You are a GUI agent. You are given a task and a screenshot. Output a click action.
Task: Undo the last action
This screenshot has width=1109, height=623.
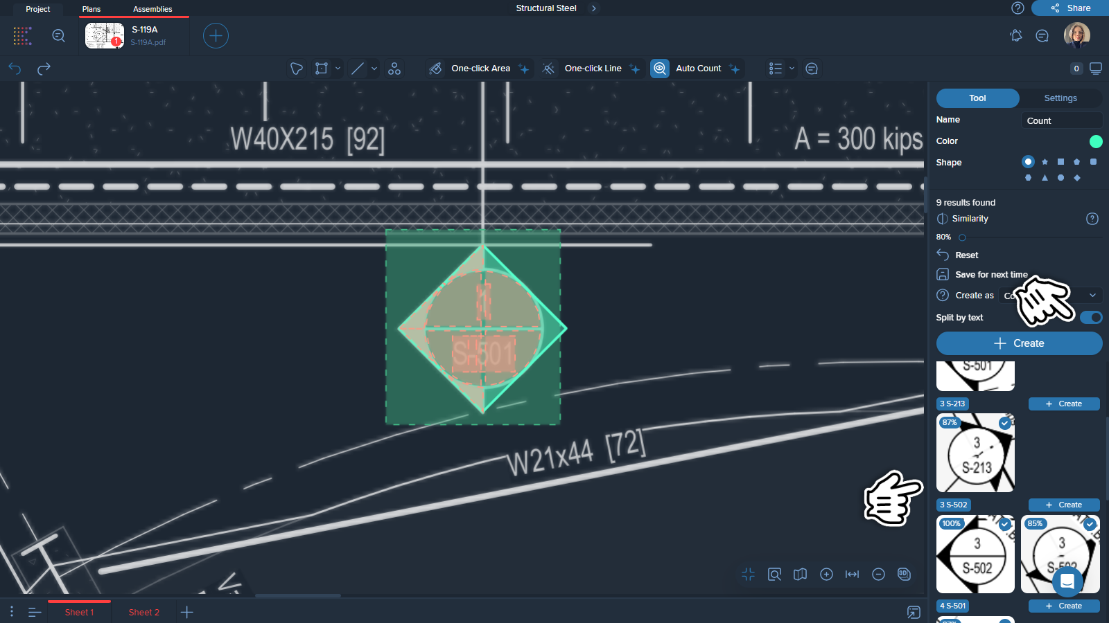point(15,69)
